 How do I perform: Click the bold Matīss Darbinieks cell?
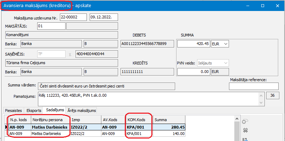point(51,127)
